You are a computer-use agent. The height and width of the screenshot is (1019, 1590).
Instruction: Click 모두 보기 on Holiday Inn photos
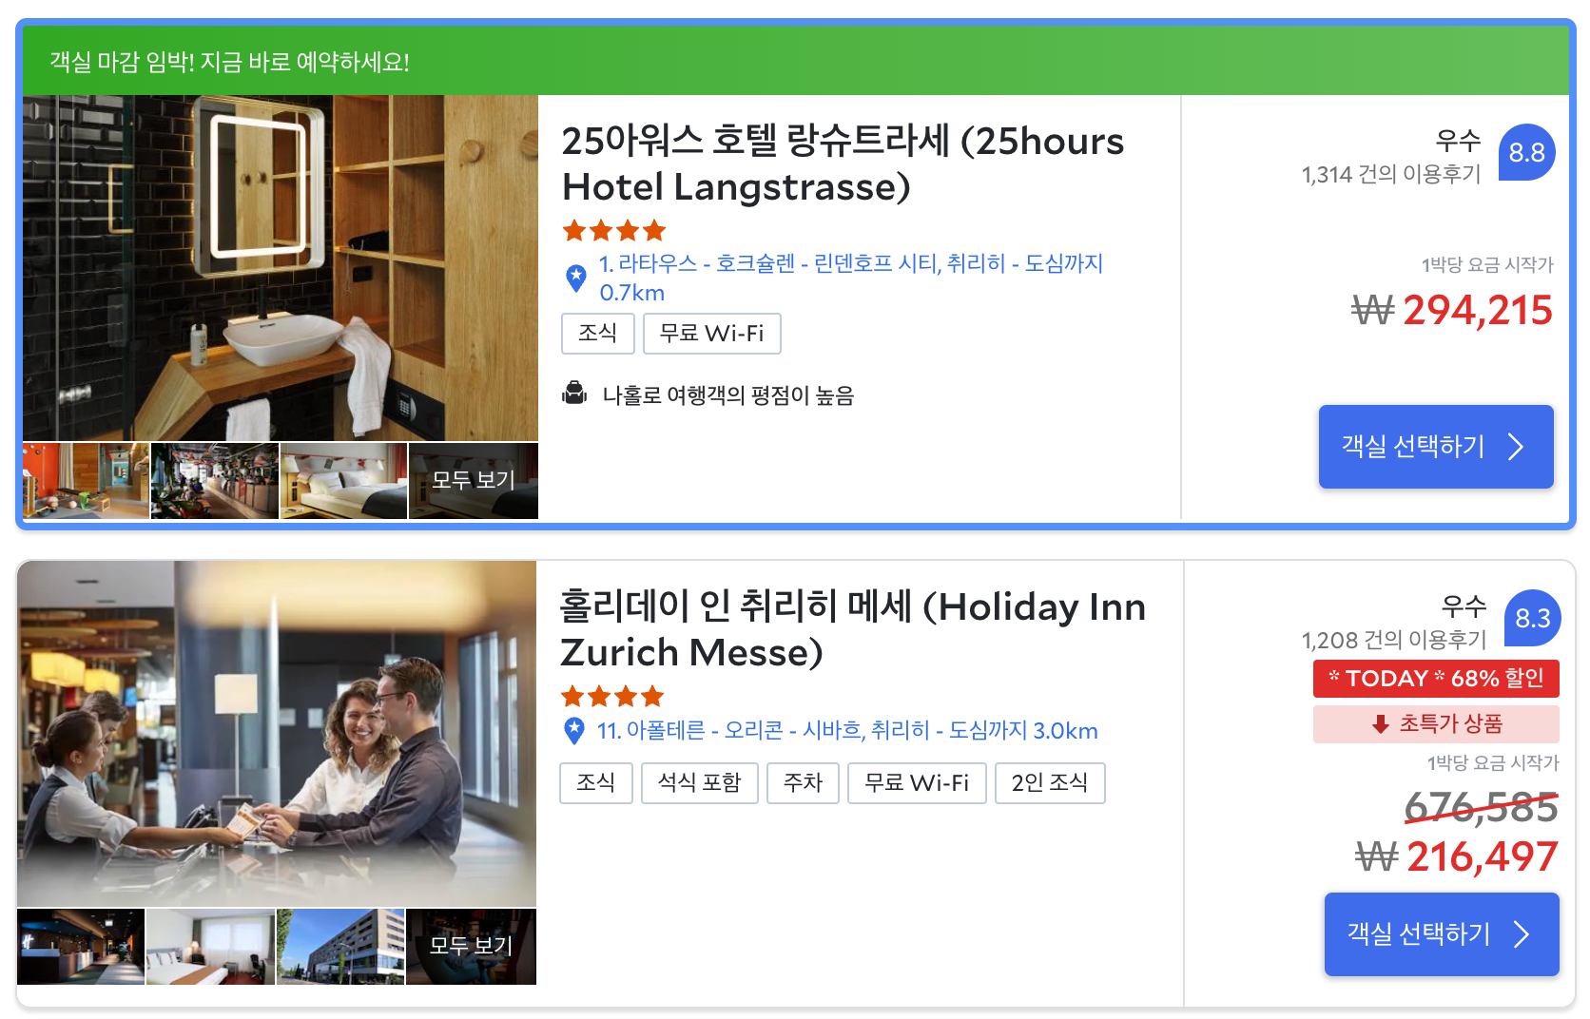pyautogui.click(x=471, y=947)
